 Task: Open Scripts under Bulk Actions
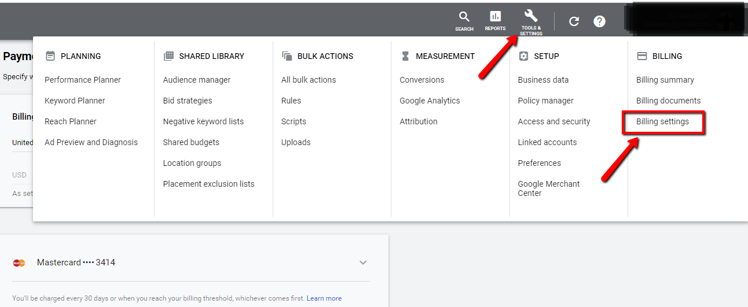[x=294, y=121]
